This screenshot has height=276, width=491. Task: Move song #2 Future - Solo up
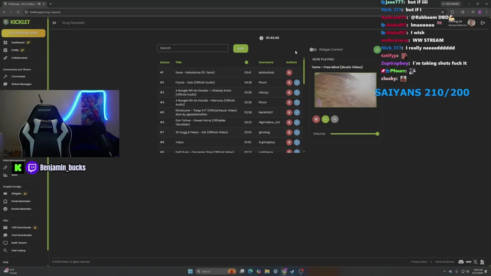297,82
